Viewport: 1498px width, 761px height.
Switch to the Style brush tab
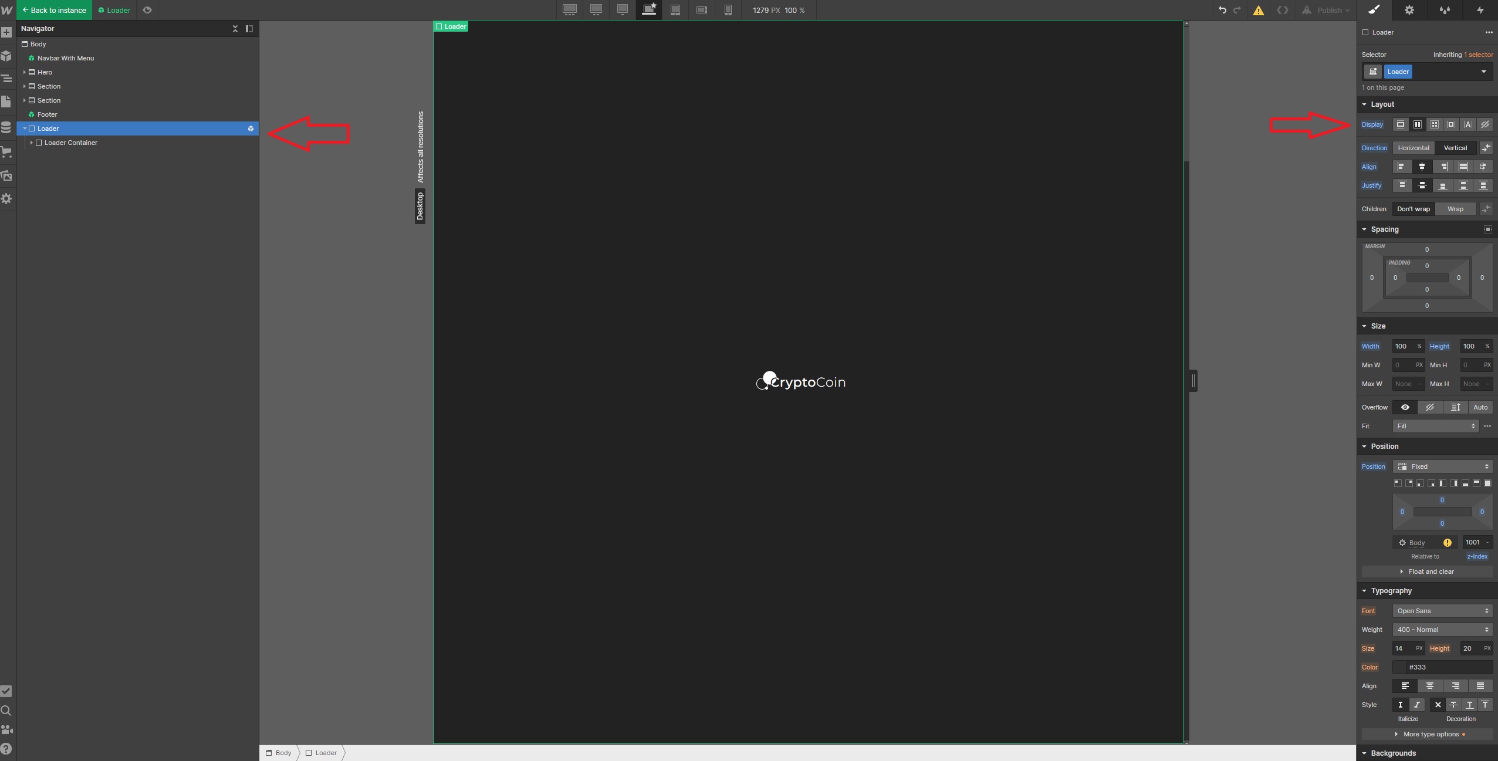[x=1374, y=10]
